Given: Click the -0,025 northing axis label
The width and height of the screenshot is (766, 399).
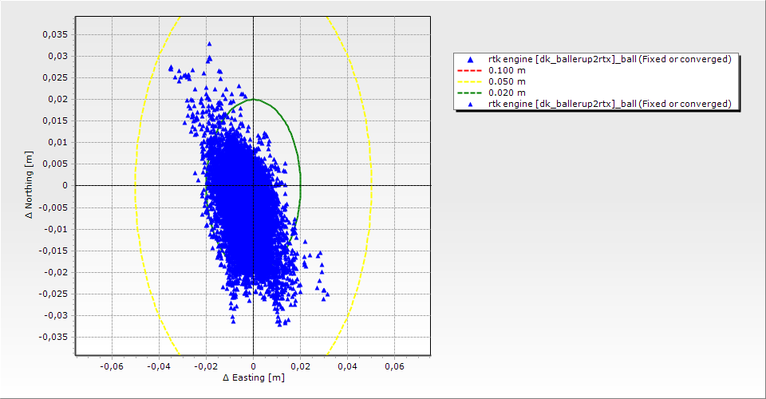Looking at the screenshot, I should coord(53,294).
